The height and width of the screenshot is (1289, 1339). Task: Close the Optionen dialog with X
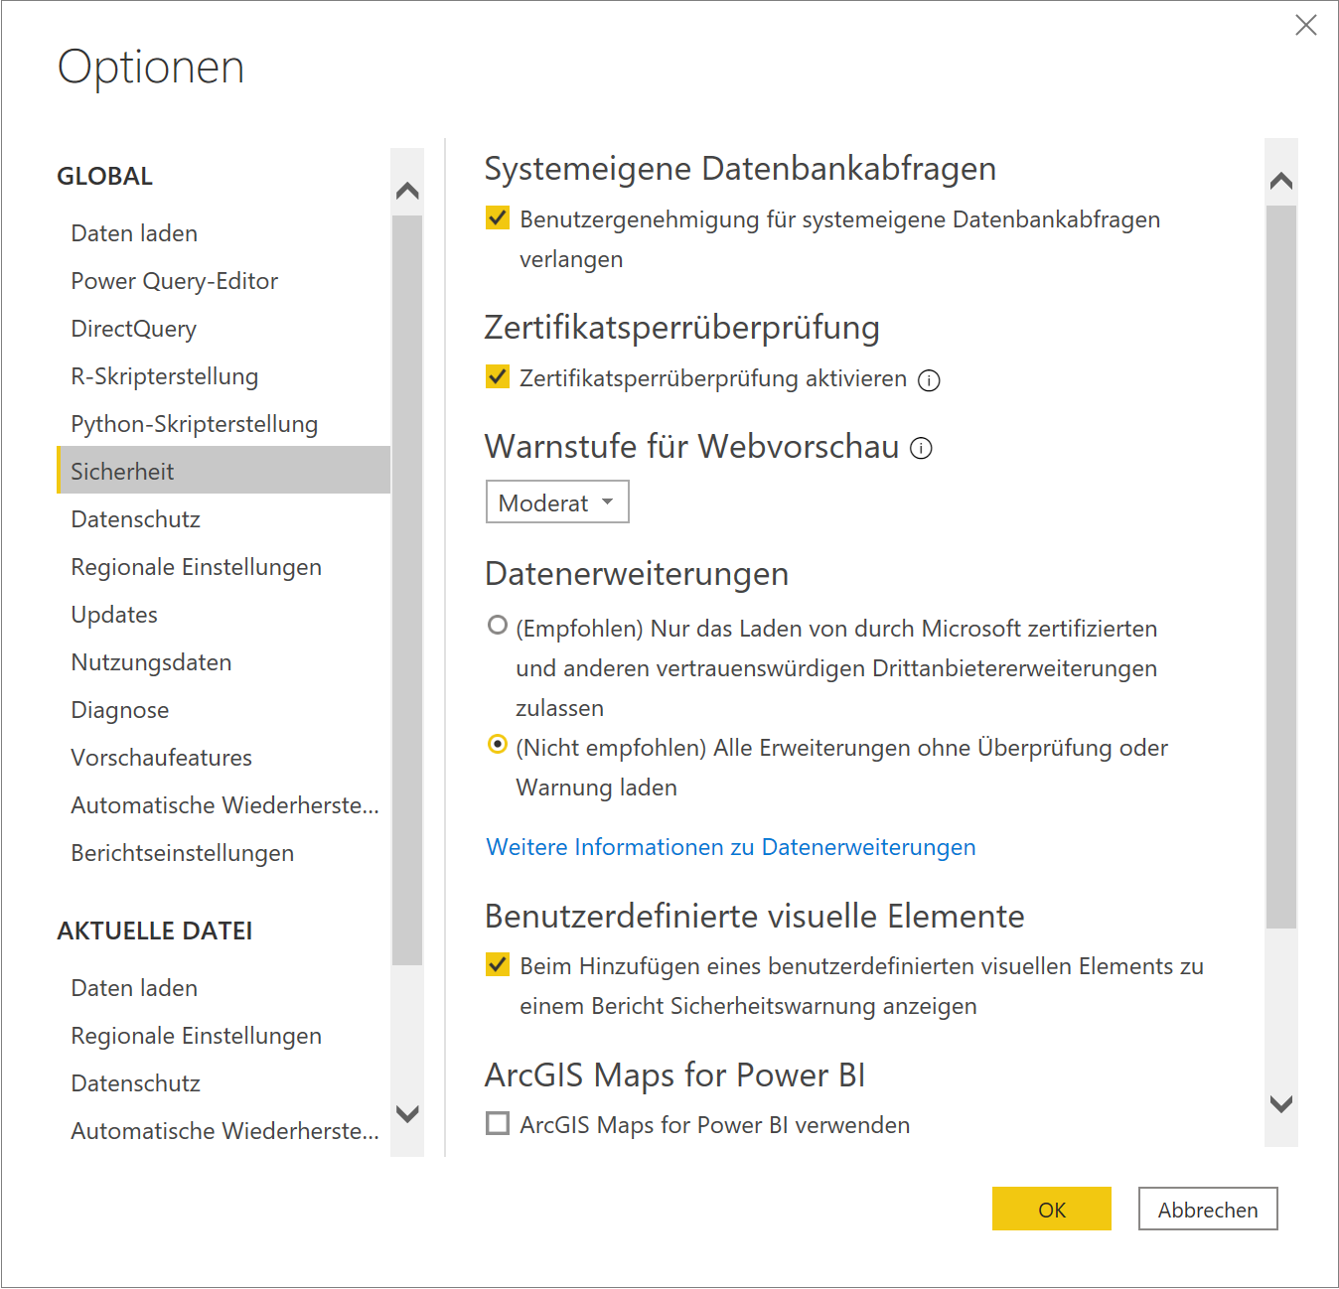click(x=1306, y=25)
